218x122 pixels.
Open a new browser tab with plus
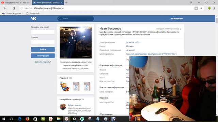pos(66,2)
